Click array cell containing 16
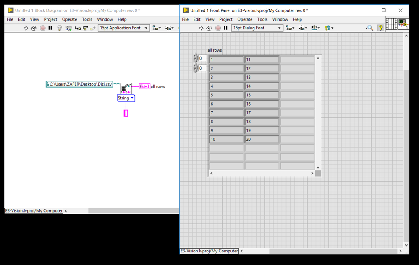Viewport: 419px width, 265px height. 262,104
